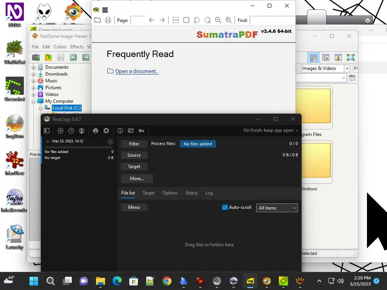Viewport: 387px width, 290px height.
Task: Switch to Log tab in TeraCopy
Action: (x=209, y=193)
